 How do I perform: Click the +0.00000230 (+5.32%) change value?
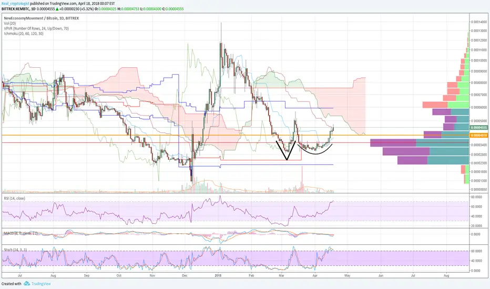[x=77, y=9]
